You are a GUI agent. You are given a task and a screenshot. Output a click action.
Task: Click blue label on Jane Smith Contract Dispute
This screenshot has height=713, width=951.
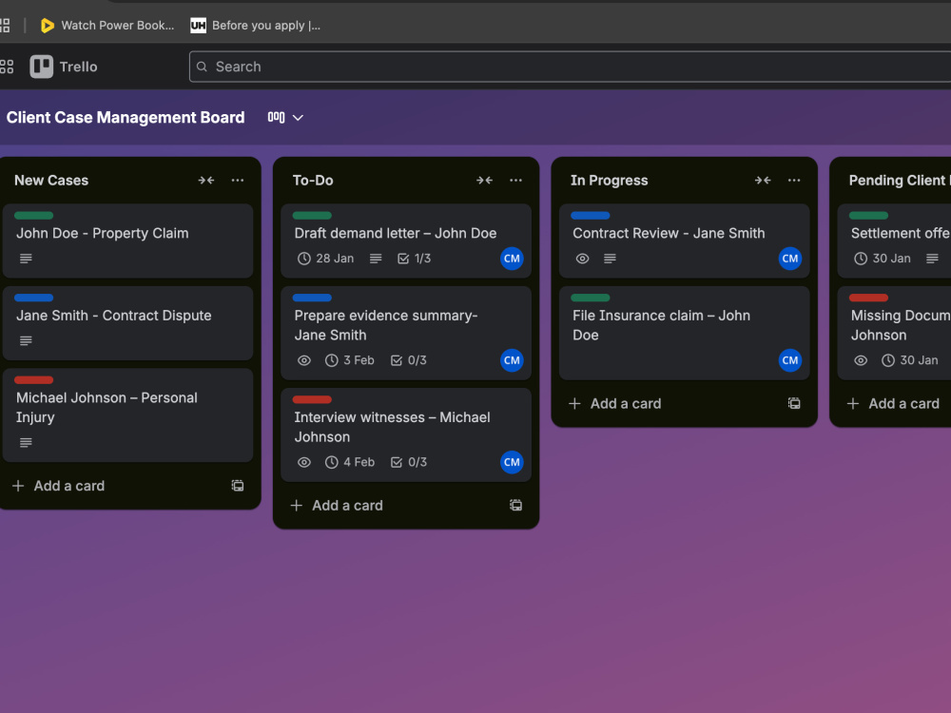(x=34, y=298)
